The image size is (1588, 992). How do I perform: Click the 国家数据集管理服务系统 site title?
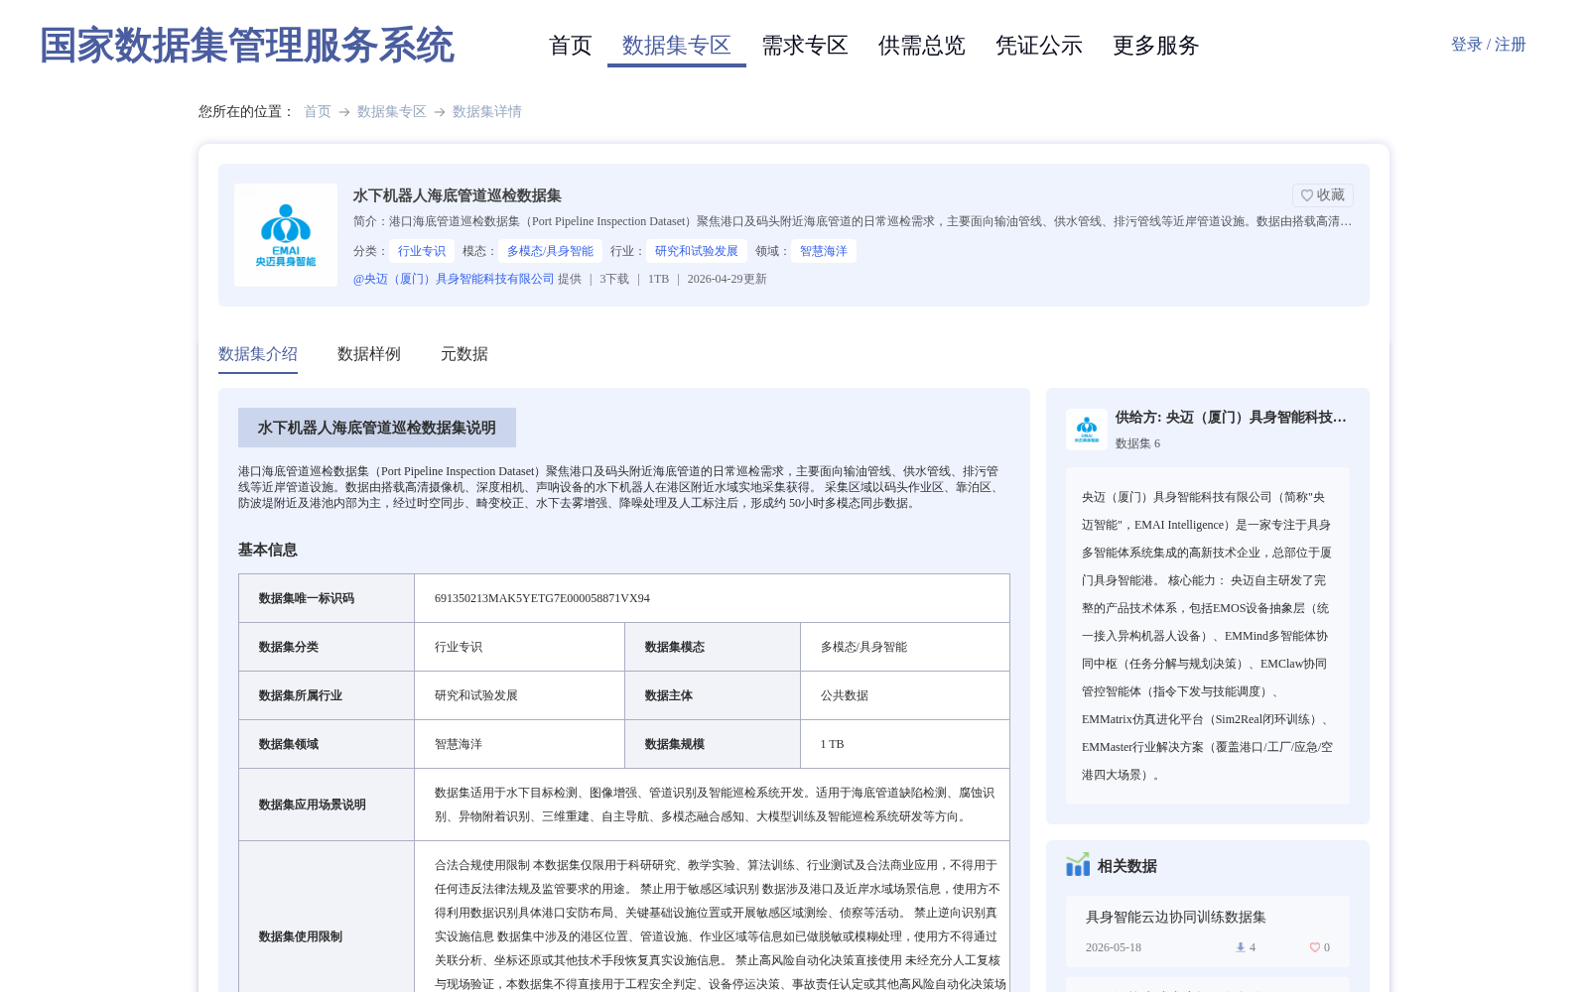pyautogui.click(x=247, y=46)
